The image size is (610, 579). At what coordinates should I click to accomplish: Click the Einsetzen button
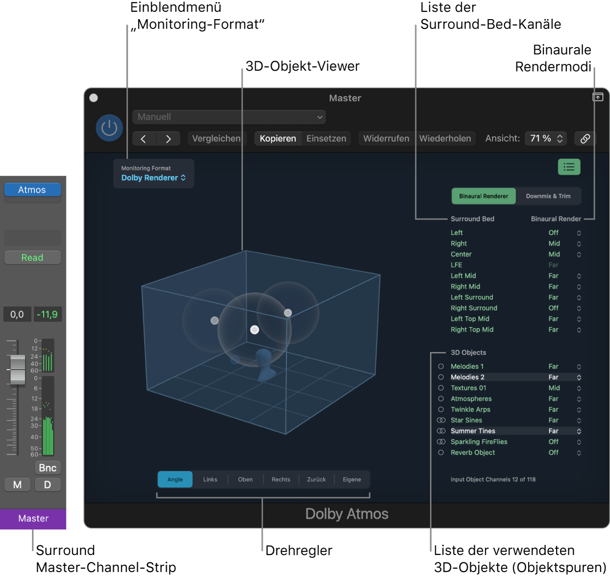click(x=326, y=139)
